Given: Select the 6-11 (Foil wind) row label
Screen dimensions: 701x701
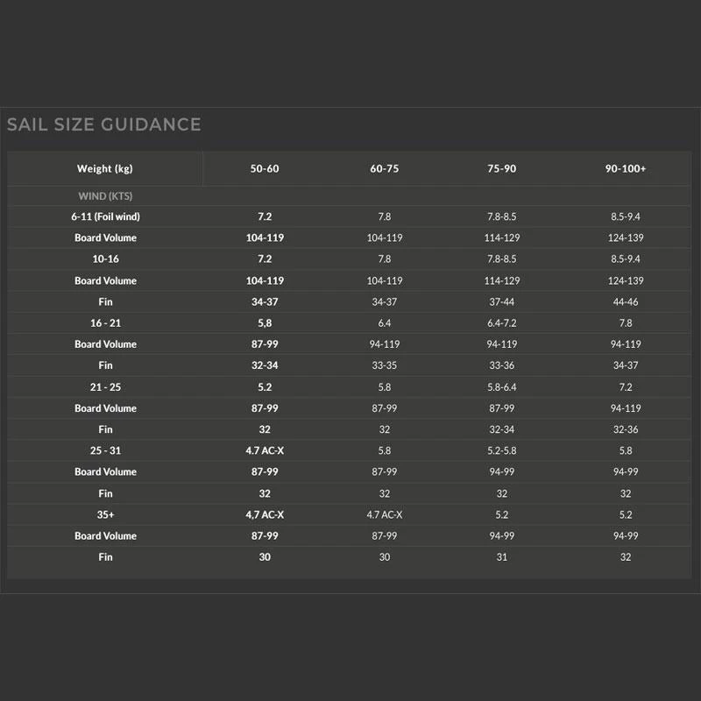Looking at the screenshot, I should pos(105,216).
